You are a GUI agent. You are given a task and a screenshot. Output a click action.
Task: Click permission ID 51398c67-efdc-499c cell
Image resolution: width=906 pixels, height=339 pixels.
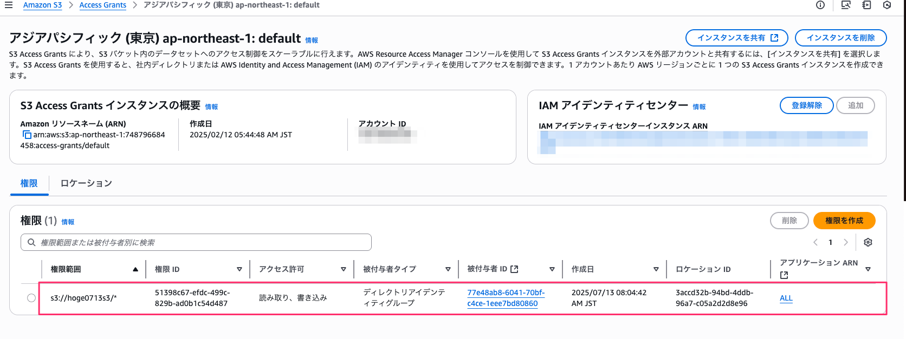click(x=192, y=298)
